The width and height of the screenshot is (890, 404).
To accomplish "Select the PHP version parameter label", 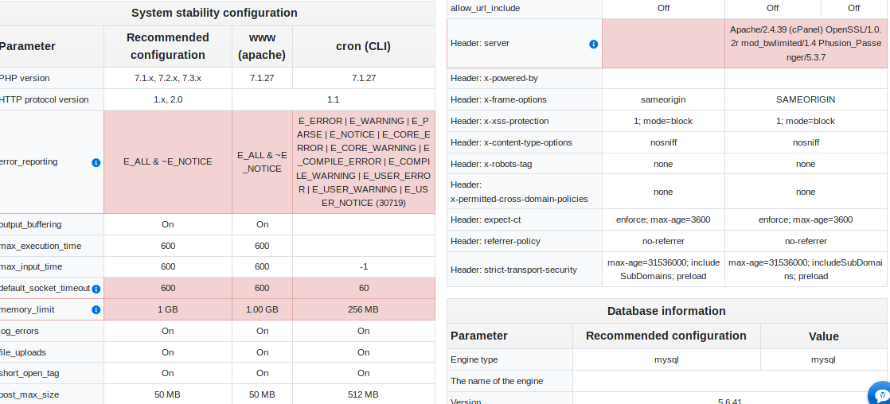I will click(25, 78).
